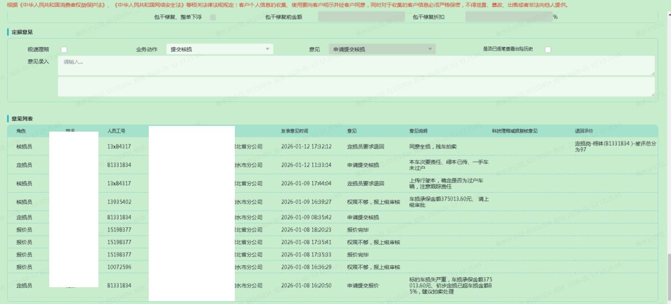Tick the 是否已逐笔查看出险历史 checkbox
Screen dimensions: 671x304
tap(548, 49)
